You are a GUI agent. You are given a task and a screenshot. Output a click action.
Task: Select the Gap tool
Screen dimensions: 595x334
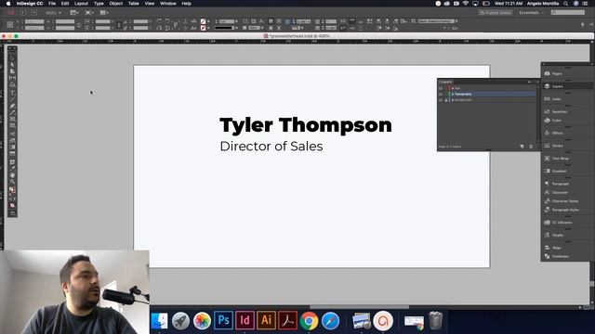point(12,78)
